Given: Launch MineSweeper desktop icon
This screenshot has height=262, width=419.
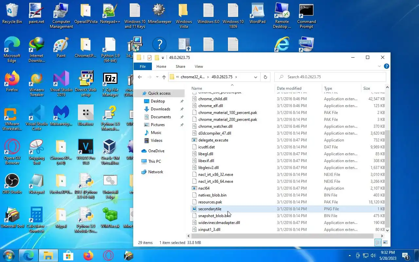Looking at the screenshot, I should click(x=159, y=14).
